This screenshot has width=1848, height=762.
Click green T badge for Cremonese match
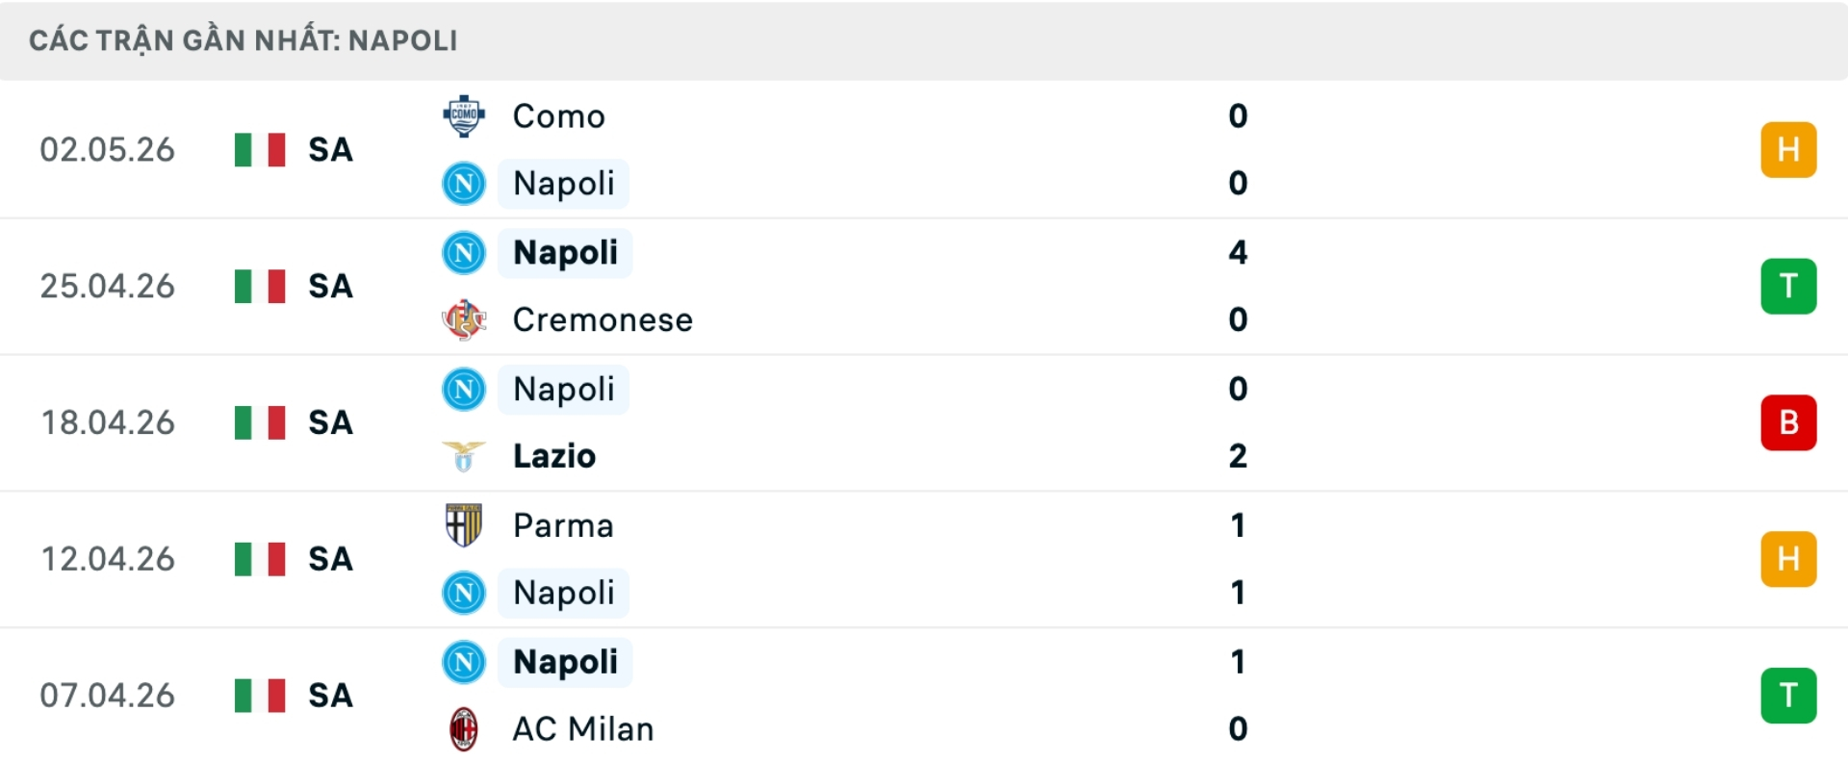click(x=1788, y=287)
